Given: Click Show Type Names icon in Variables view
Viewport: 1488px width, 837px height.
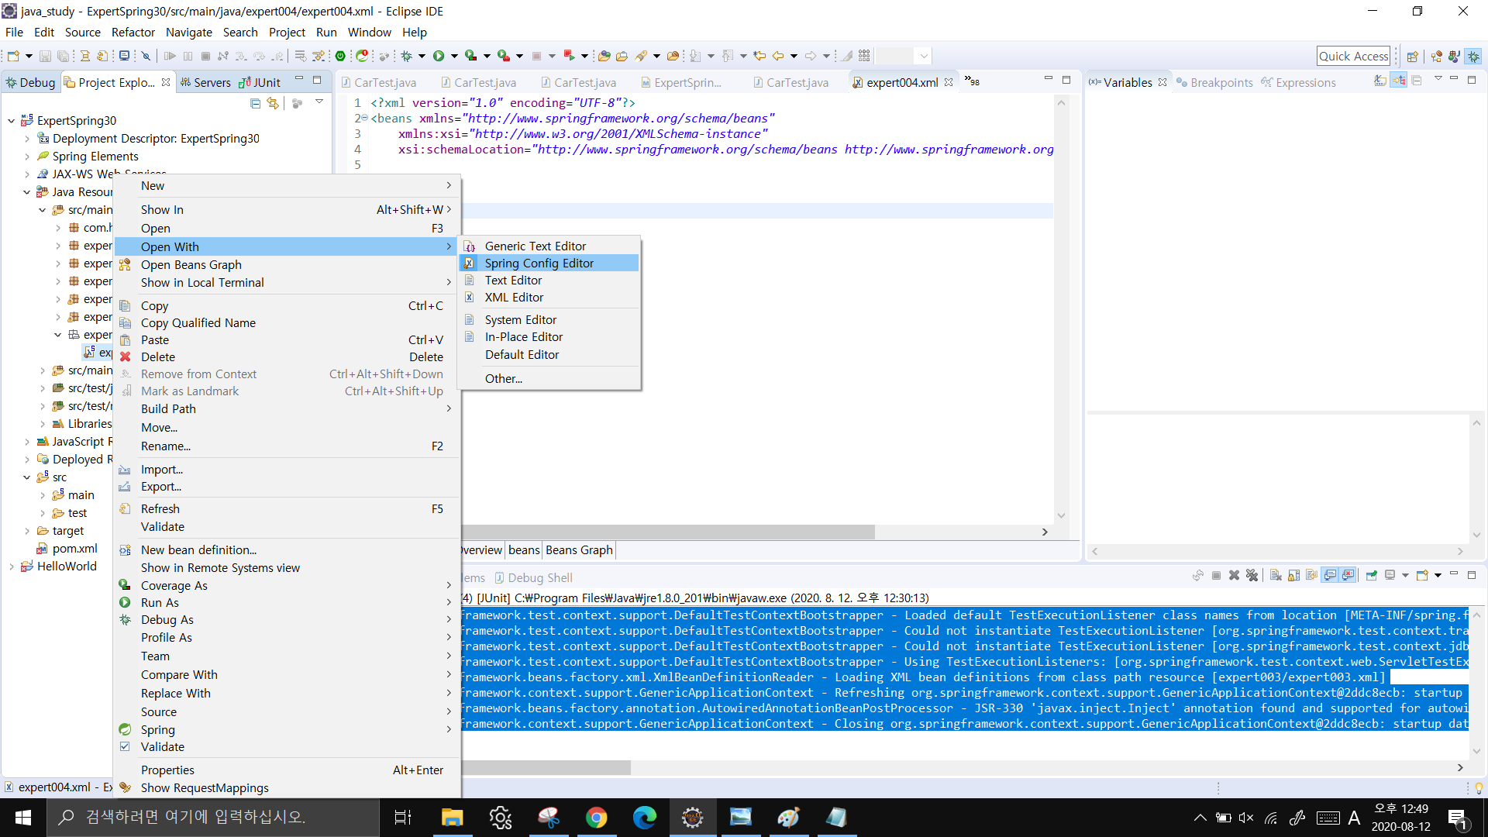Looking at the screenshot, I should click(x=1380, y=81).
